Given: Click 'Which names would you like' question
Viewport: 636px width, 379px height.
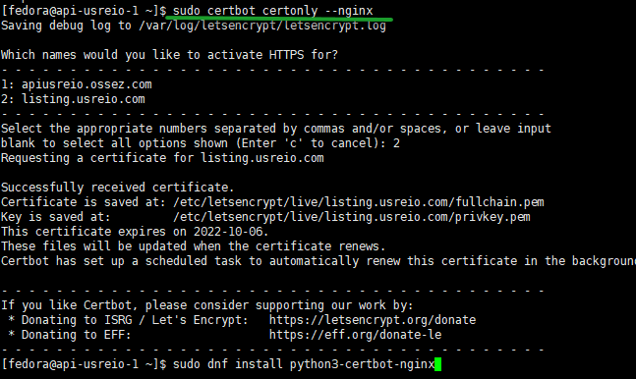Looking at the screenshot, I should tap(169, 55).
